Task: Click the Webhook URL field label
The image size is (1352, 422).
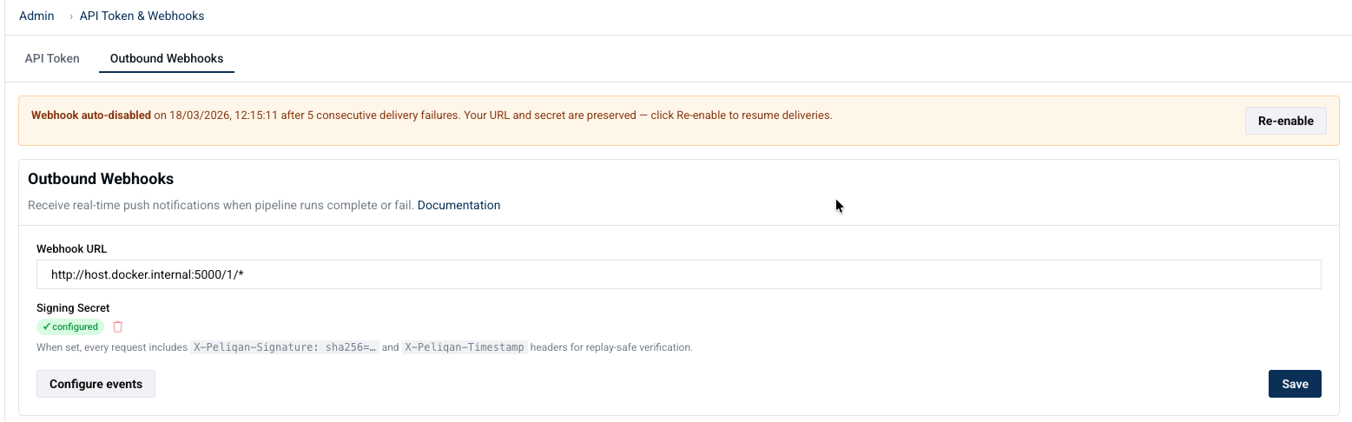Action: tap(71, 248)
